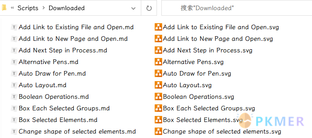Click the file icon of Change shape of selected elements.md
The image size is (312, 138).
14,132
